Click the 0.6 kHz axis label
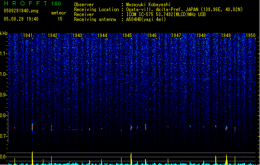Viewport: 260px width, 165px height. point(4,157)
